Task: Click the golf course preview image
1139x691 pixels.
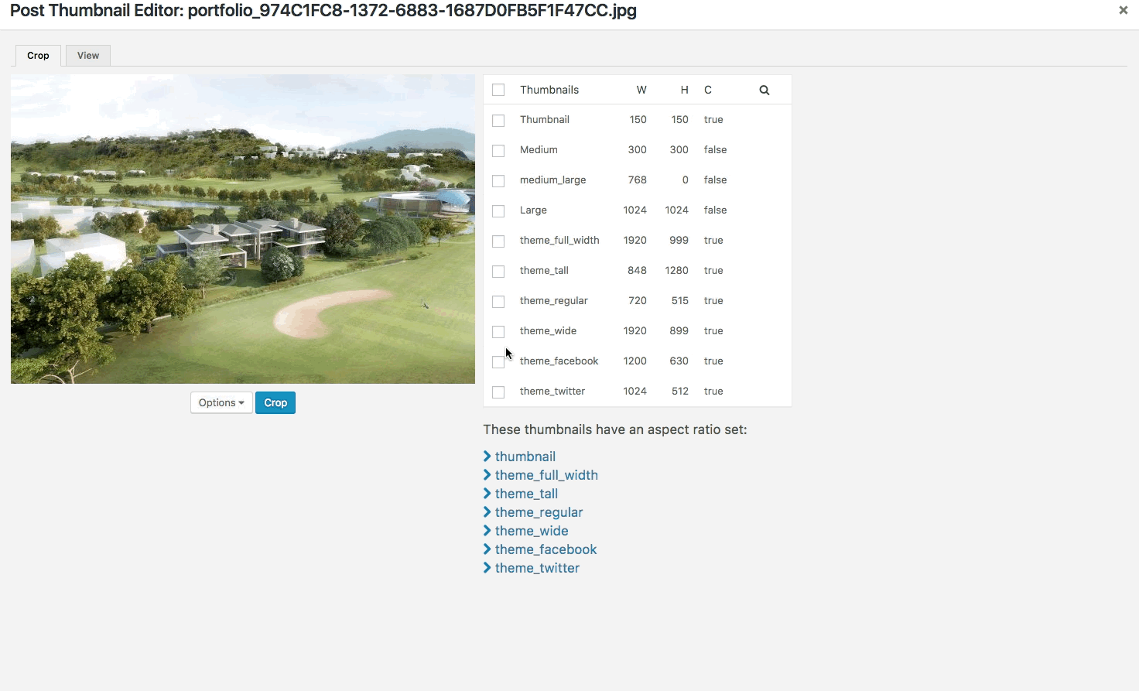Action: 243,229
